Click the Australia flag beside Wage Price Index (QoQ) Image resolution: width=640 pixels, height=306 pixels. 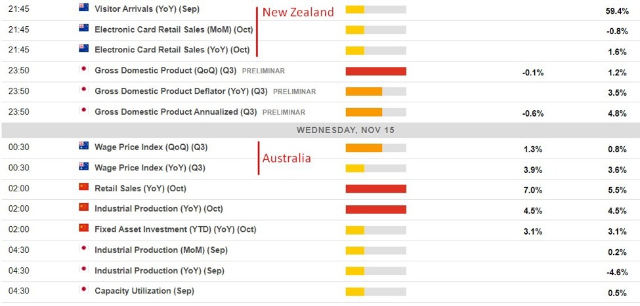[x=83, y=145]
